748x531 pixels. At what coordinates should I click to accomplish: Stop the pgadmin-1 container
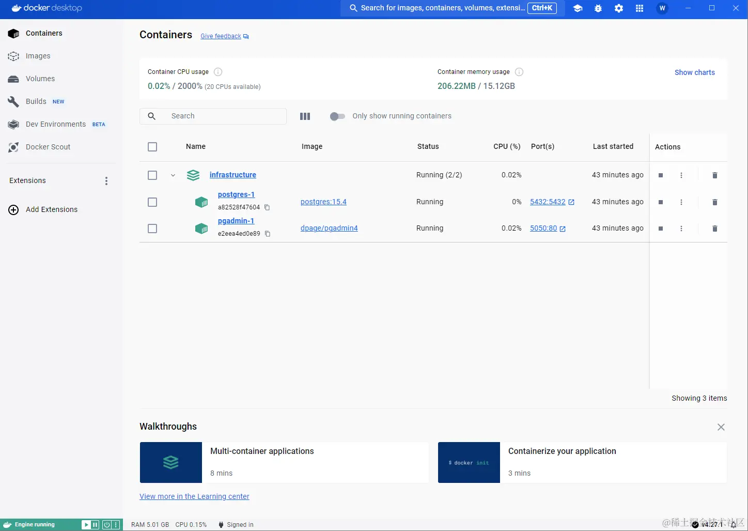tap(661, 229)
